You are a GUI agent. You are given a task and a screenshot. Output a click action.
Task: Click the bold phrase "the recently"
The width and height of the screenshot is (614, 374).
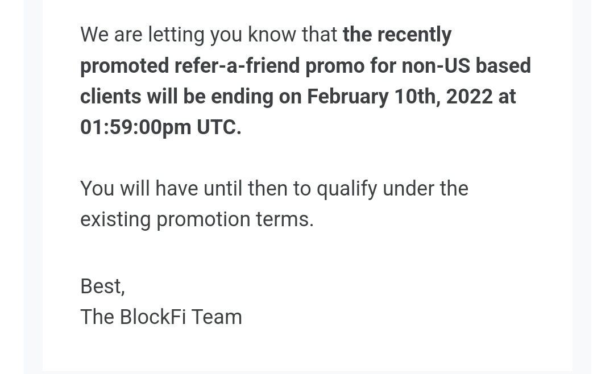tap(397, 35)
